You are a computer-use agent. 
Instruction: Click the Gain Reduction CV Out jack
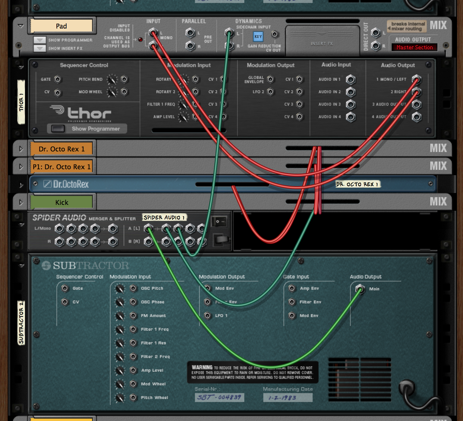pos(275,34)
